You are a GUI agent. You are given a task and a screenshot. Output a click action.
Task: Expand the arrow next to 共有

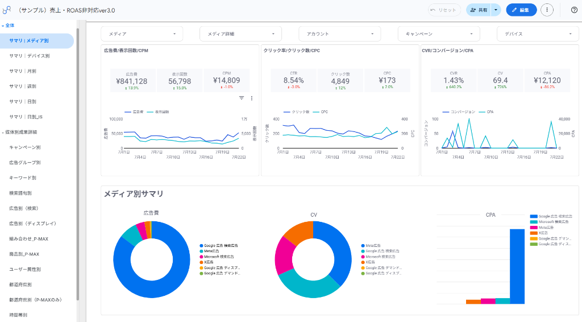tap(496, 10)
